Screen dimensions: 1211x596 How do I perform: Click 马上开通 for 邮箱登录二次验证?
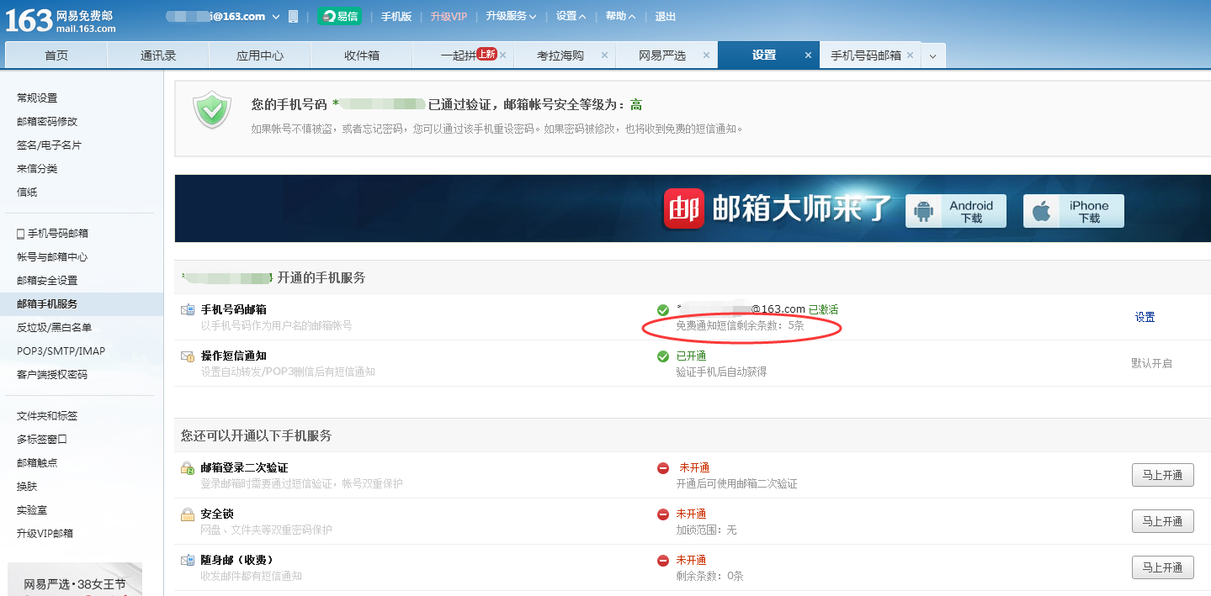pyautogui.click(x=1162, y=474)
